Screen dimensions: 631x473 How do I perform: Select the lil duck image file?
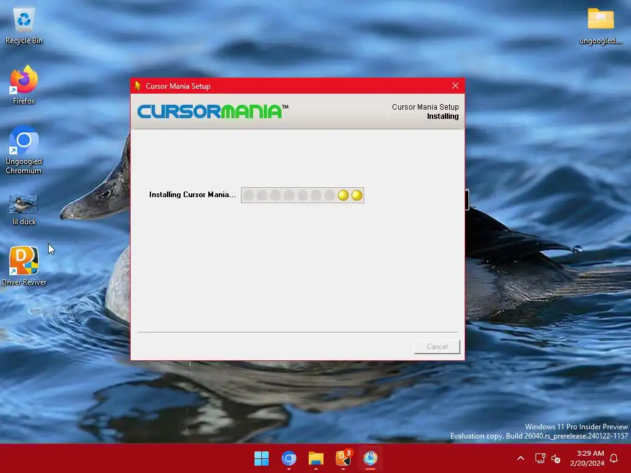24,209
